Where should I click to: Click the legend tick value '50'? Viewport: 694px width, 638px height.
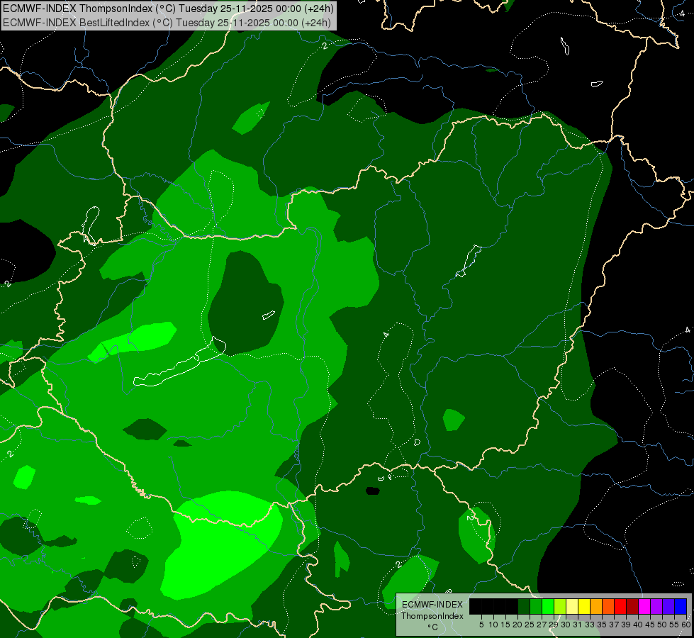pyautogui.click(x=662, y=625)
